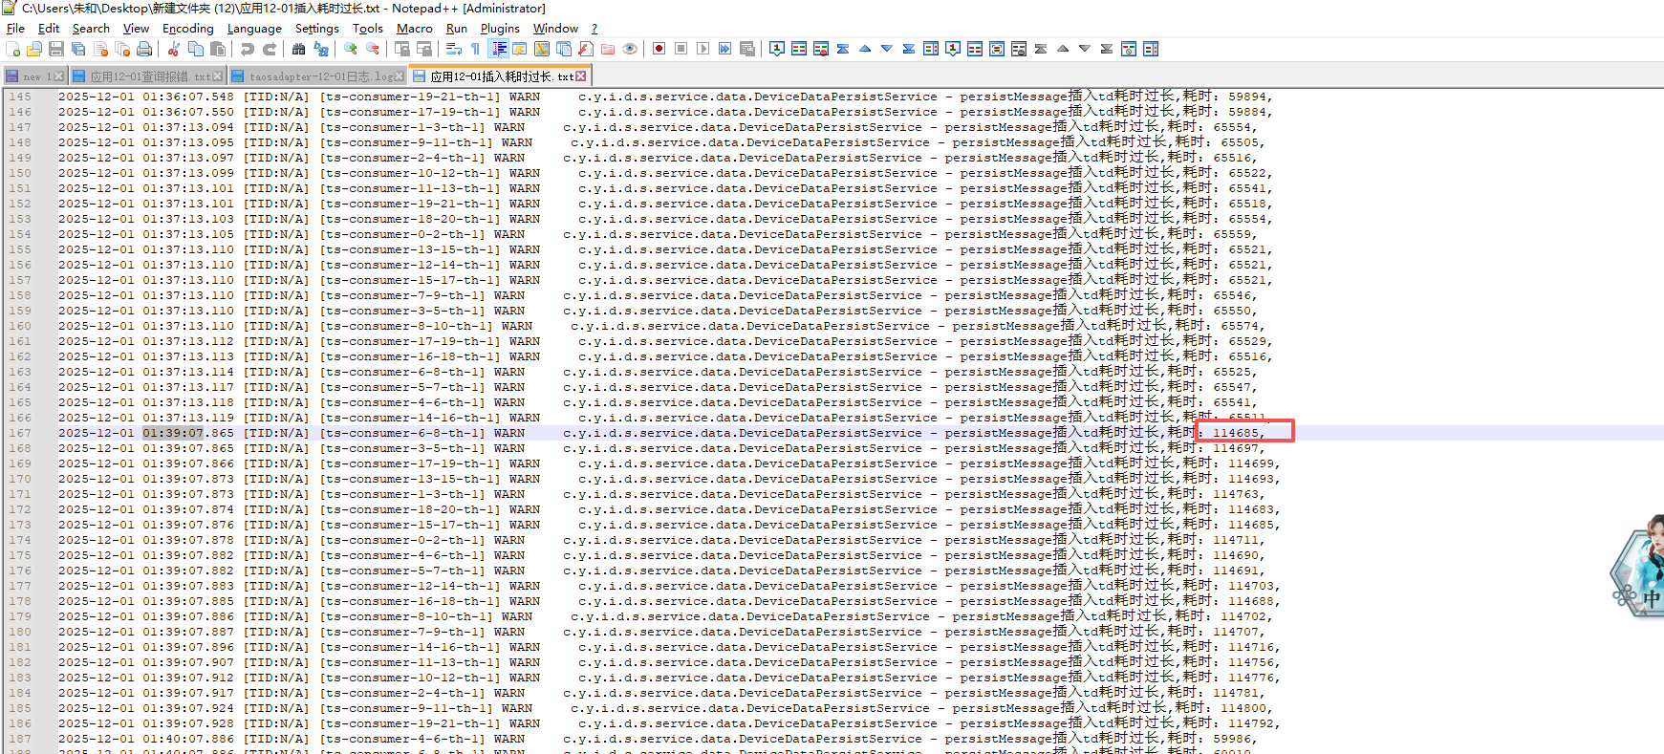The image size is (1664, 754).
Task: Click the Print icon in toolbar
Action: pyautogui.click(x=144, y=49)
